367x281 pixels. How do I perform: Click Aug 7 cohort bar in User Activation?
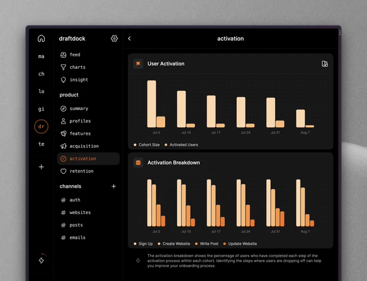[301, 119]
